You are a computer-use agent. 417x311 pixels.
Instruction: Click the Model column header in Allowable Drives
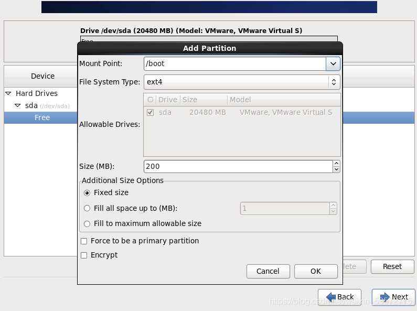(x=284, y=100)
